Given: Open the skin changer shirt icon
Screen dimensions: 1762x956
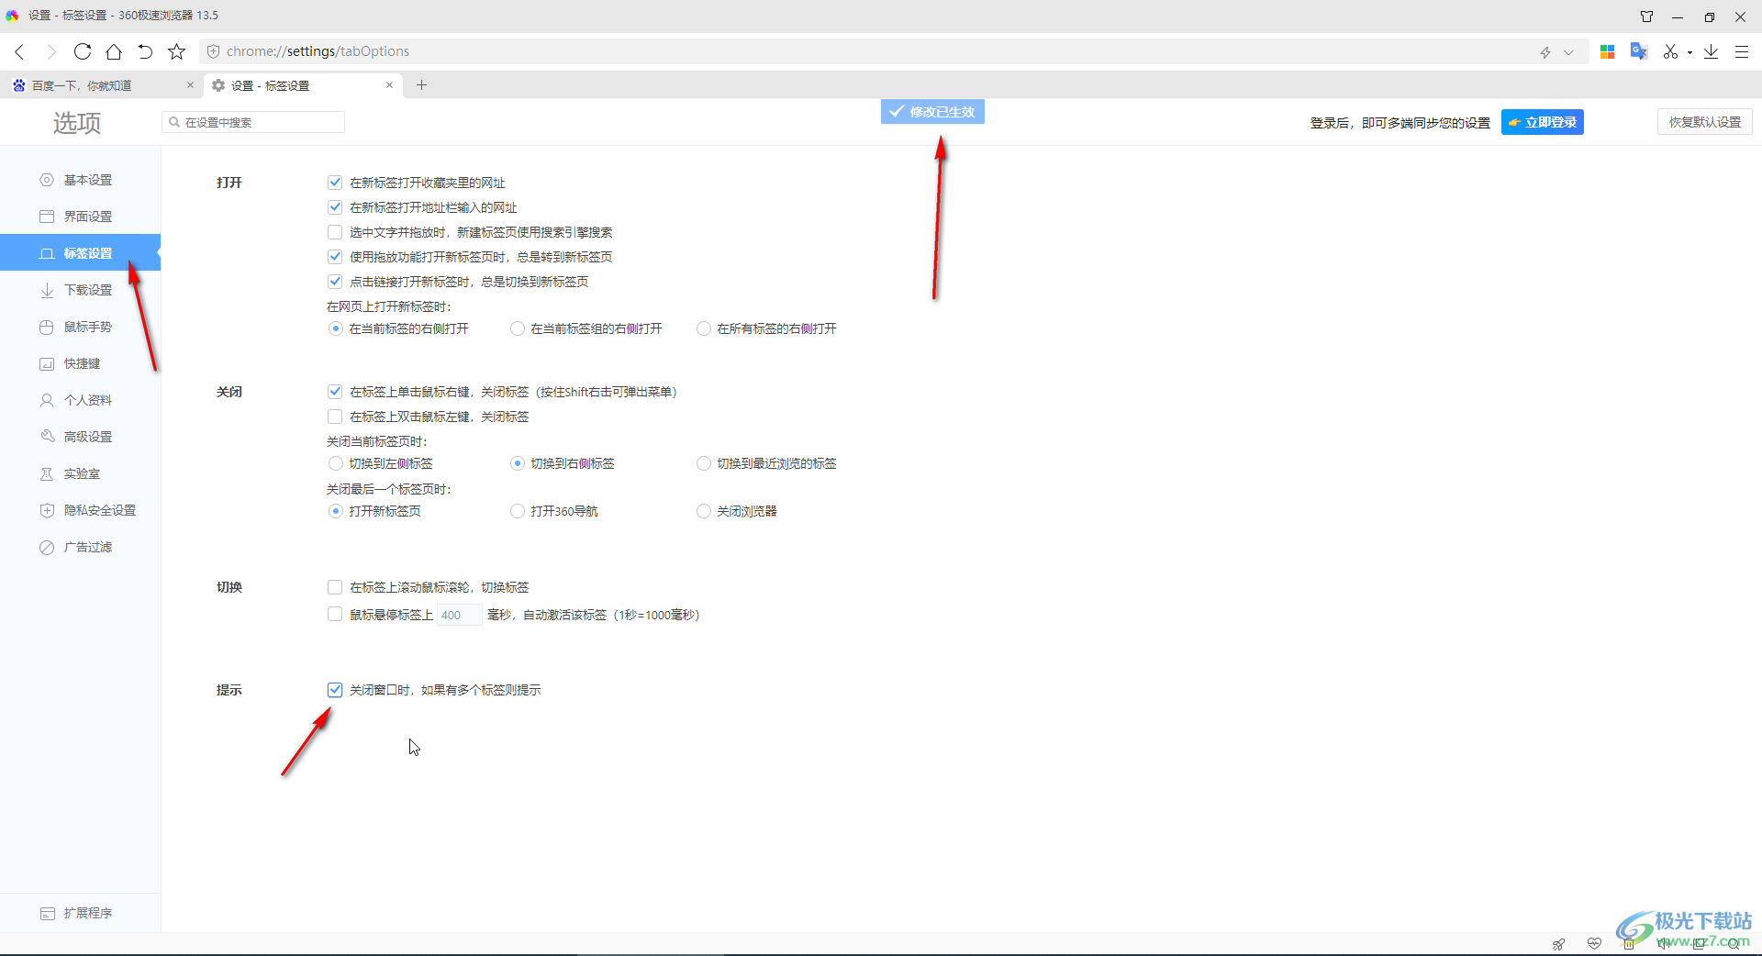Looking at the screenshot, I should coord(1647,16).
